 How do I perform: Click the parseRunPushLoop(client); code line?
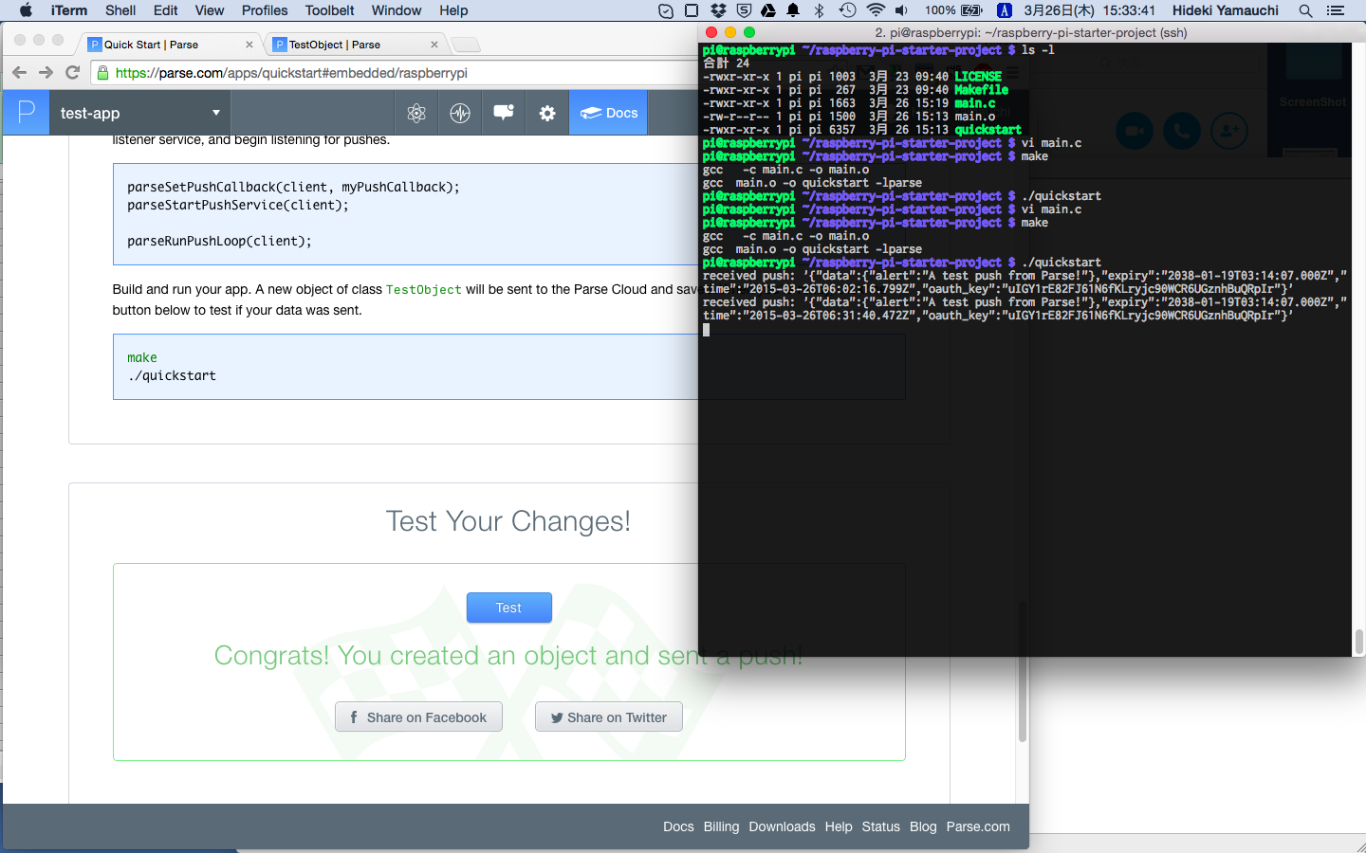[219, 241]
